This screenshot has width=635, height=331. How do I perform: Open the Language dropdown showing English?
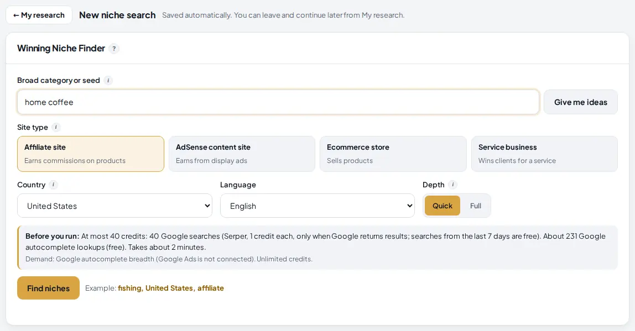tap(317, 206)
